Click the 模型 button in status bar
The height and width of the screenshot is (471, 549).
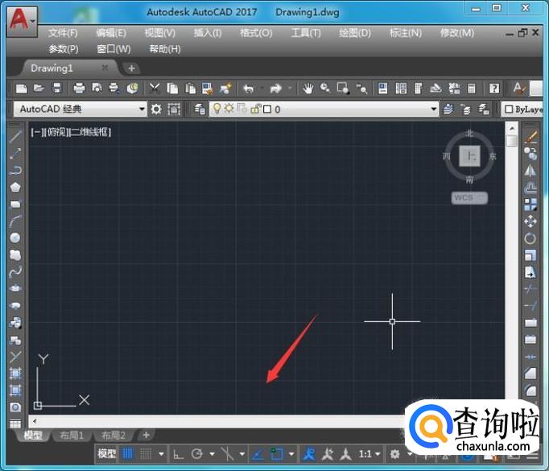pyautogui.click(x=106, y=454)
